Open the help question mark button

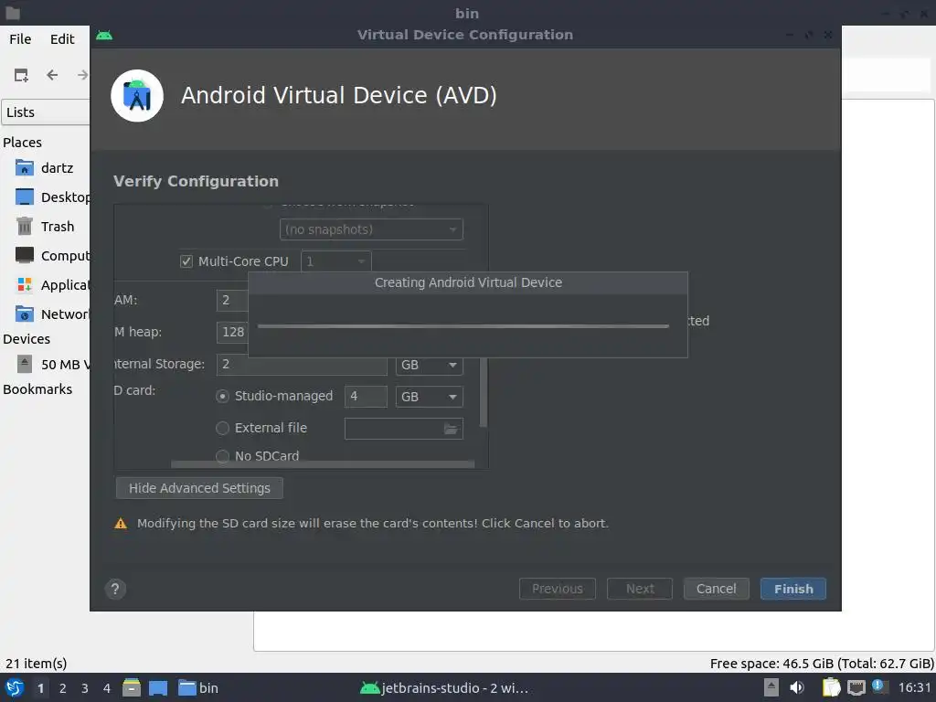115,590
